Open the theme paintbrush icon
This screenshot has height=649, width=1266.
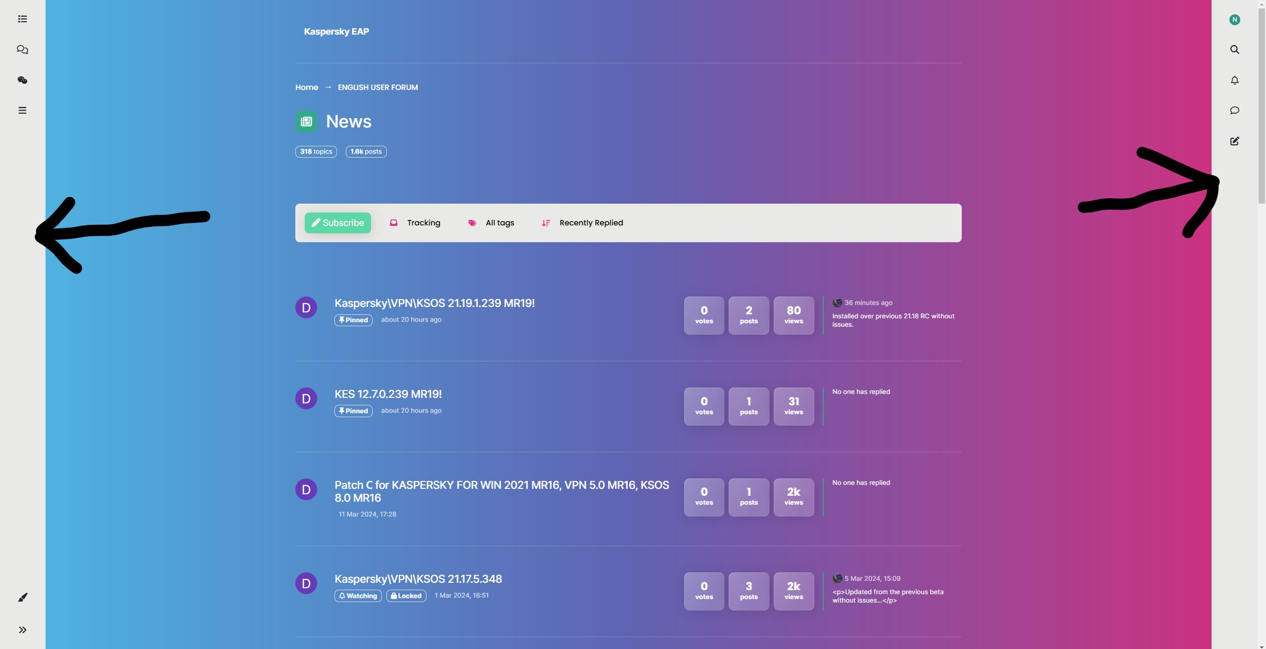coord(23,598)
